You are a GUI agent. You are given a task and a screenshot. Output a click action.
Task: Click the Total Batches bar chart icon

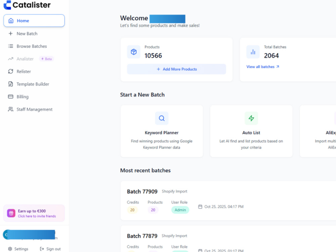click(253, 52)
